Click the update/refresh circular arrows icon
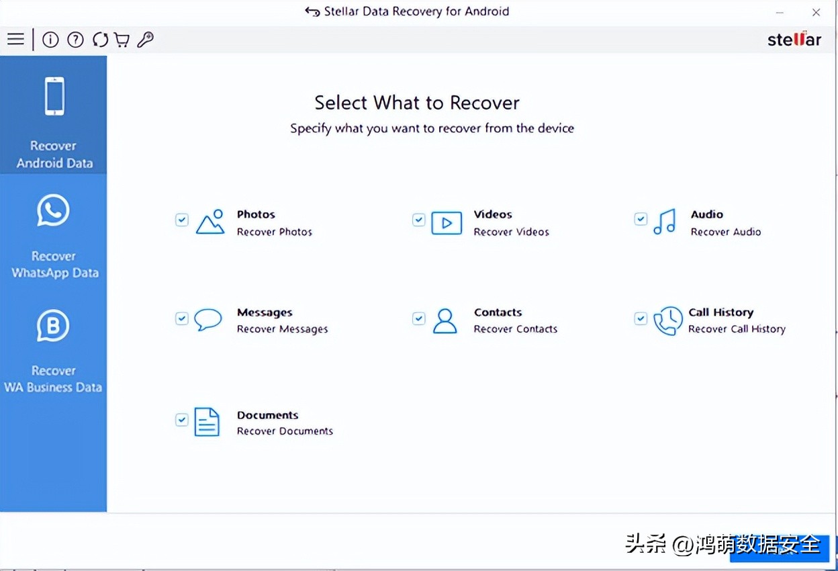This screenshot has width=838, height=571. point(100,40)
